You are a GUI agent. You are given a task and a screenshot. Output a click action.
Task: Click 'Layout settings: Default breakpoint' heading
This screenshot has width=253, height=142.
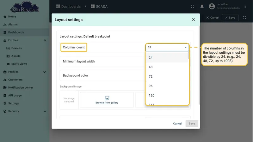tap(85, 36)
